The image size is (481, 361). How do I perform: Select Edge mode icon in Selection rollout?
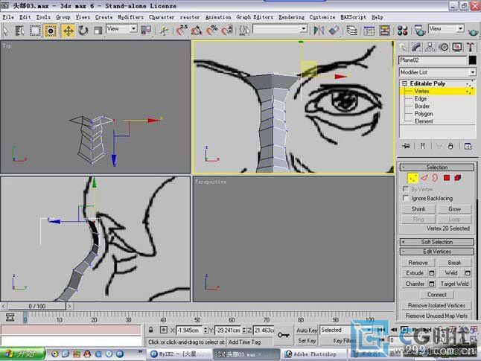pyautogui.click(x=424, y=178)
